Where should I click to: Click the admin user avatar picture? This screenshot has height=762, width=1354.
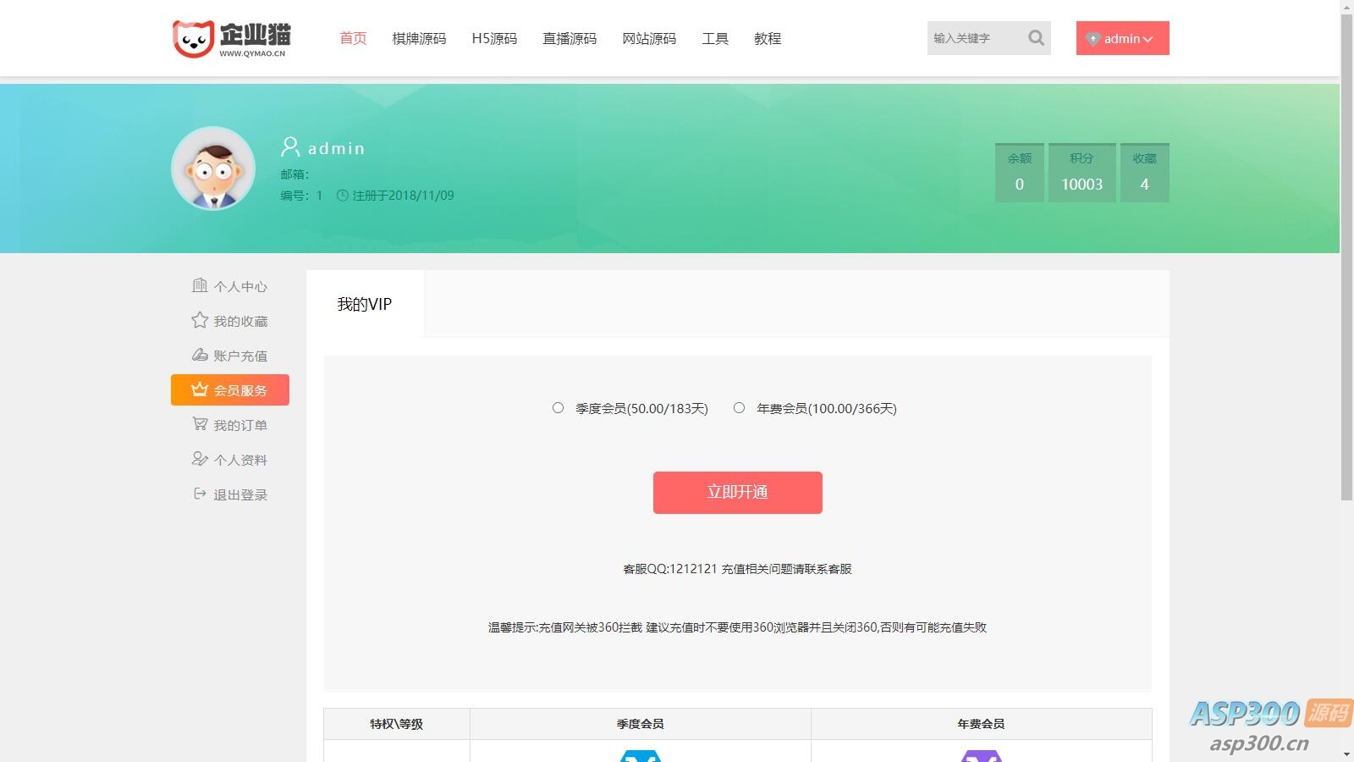(x=213, y=168)
